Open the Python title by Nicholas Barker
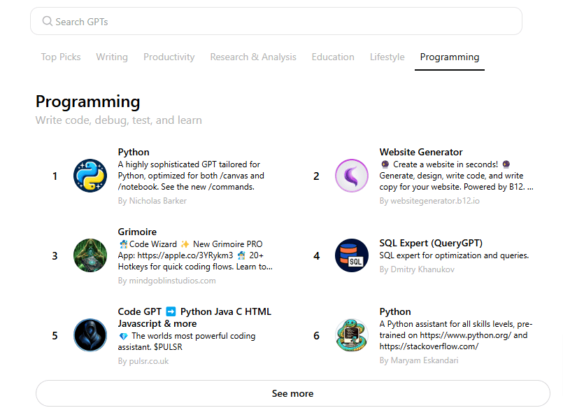Screen dimensions: 563x415 (x=134, y=152)
